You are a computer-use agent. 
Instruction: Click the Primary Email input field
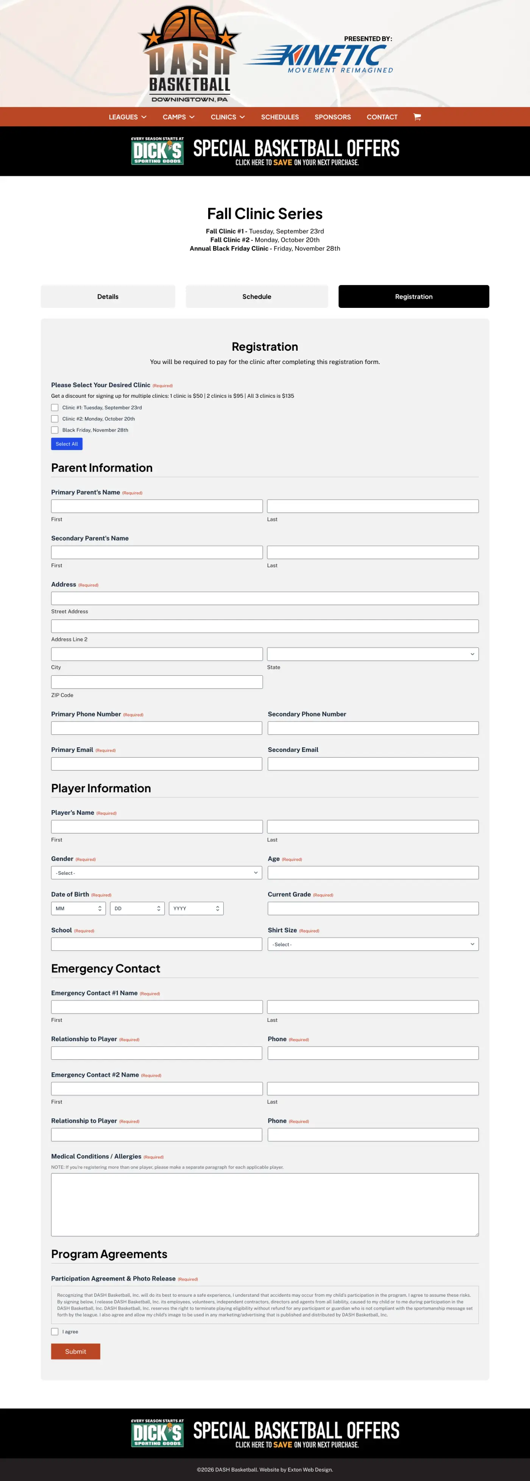coord(156,764)
